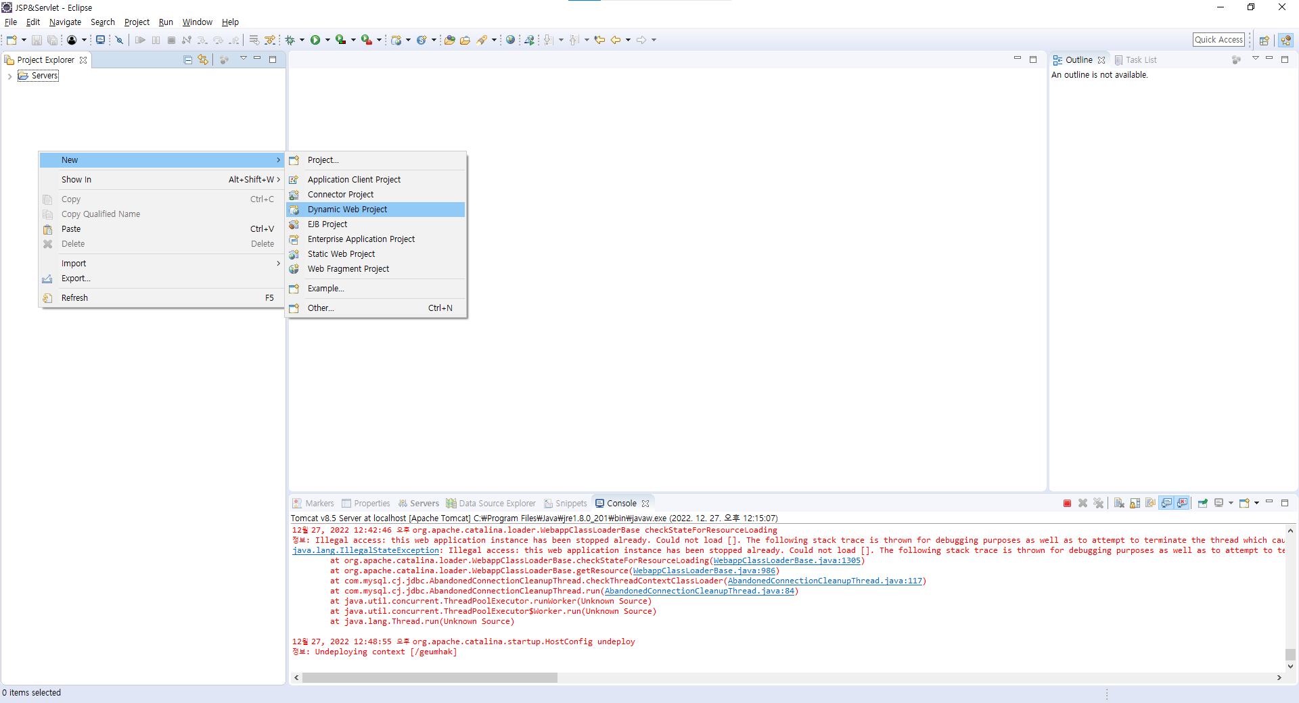Click the Console horizontal scrollbar thumb

[x=430, y=677]
